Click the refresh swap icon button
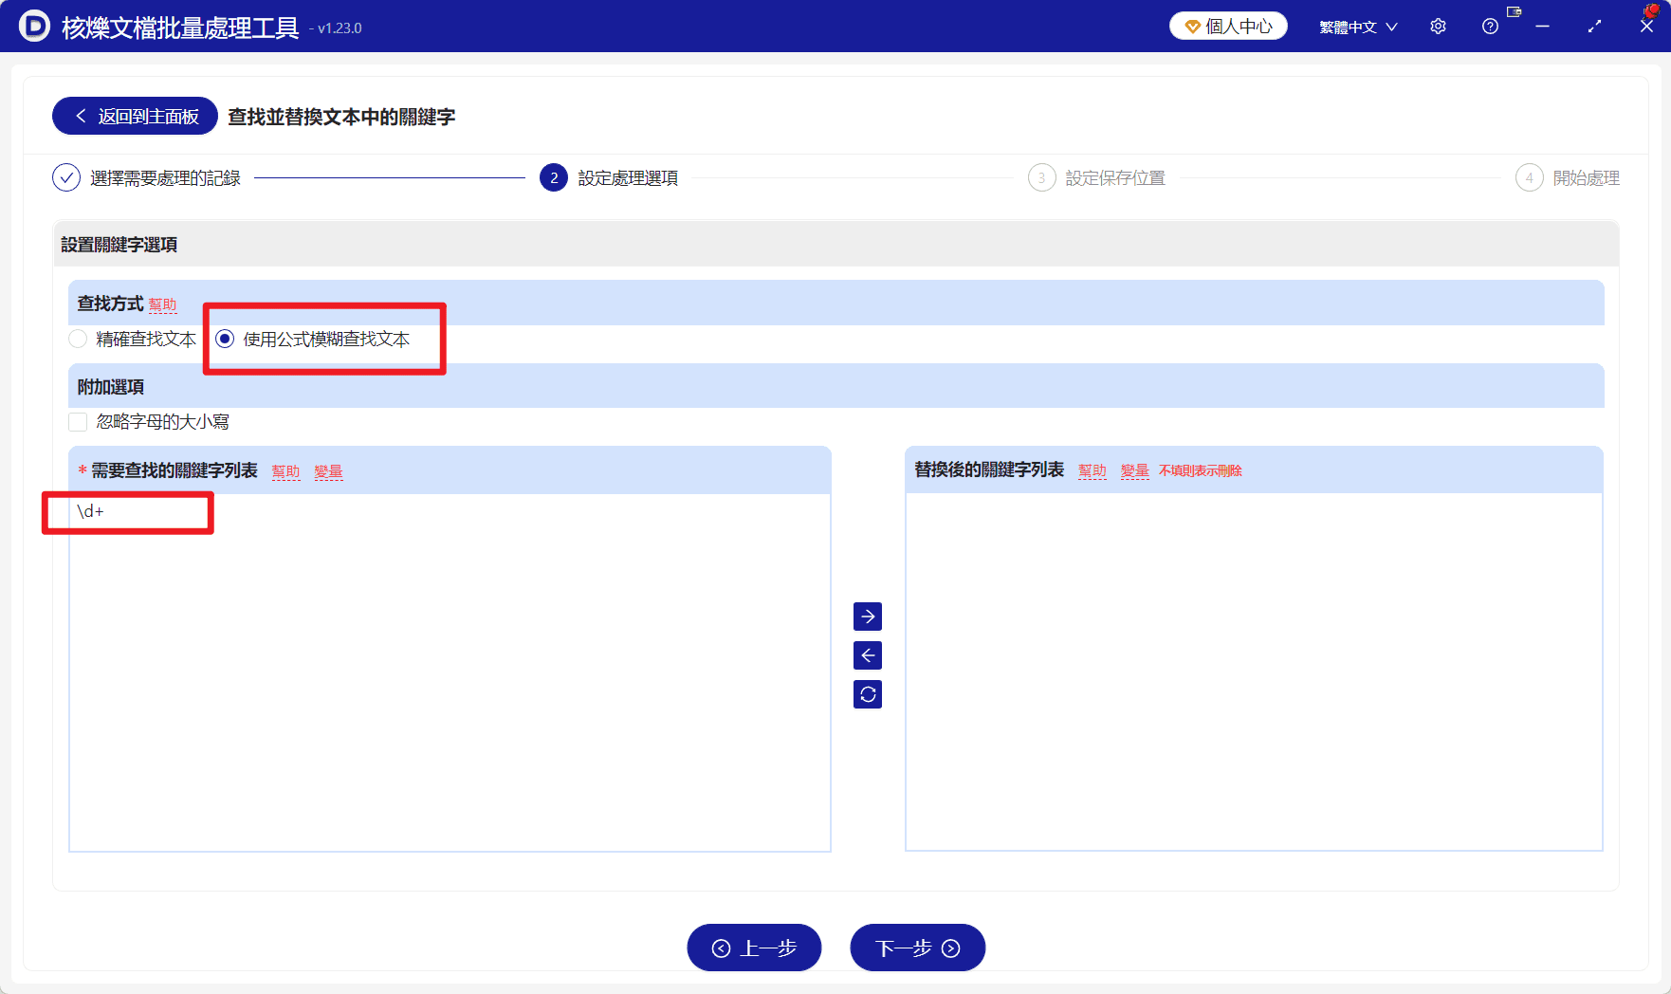1671x994 pixels. pos(868,694)
